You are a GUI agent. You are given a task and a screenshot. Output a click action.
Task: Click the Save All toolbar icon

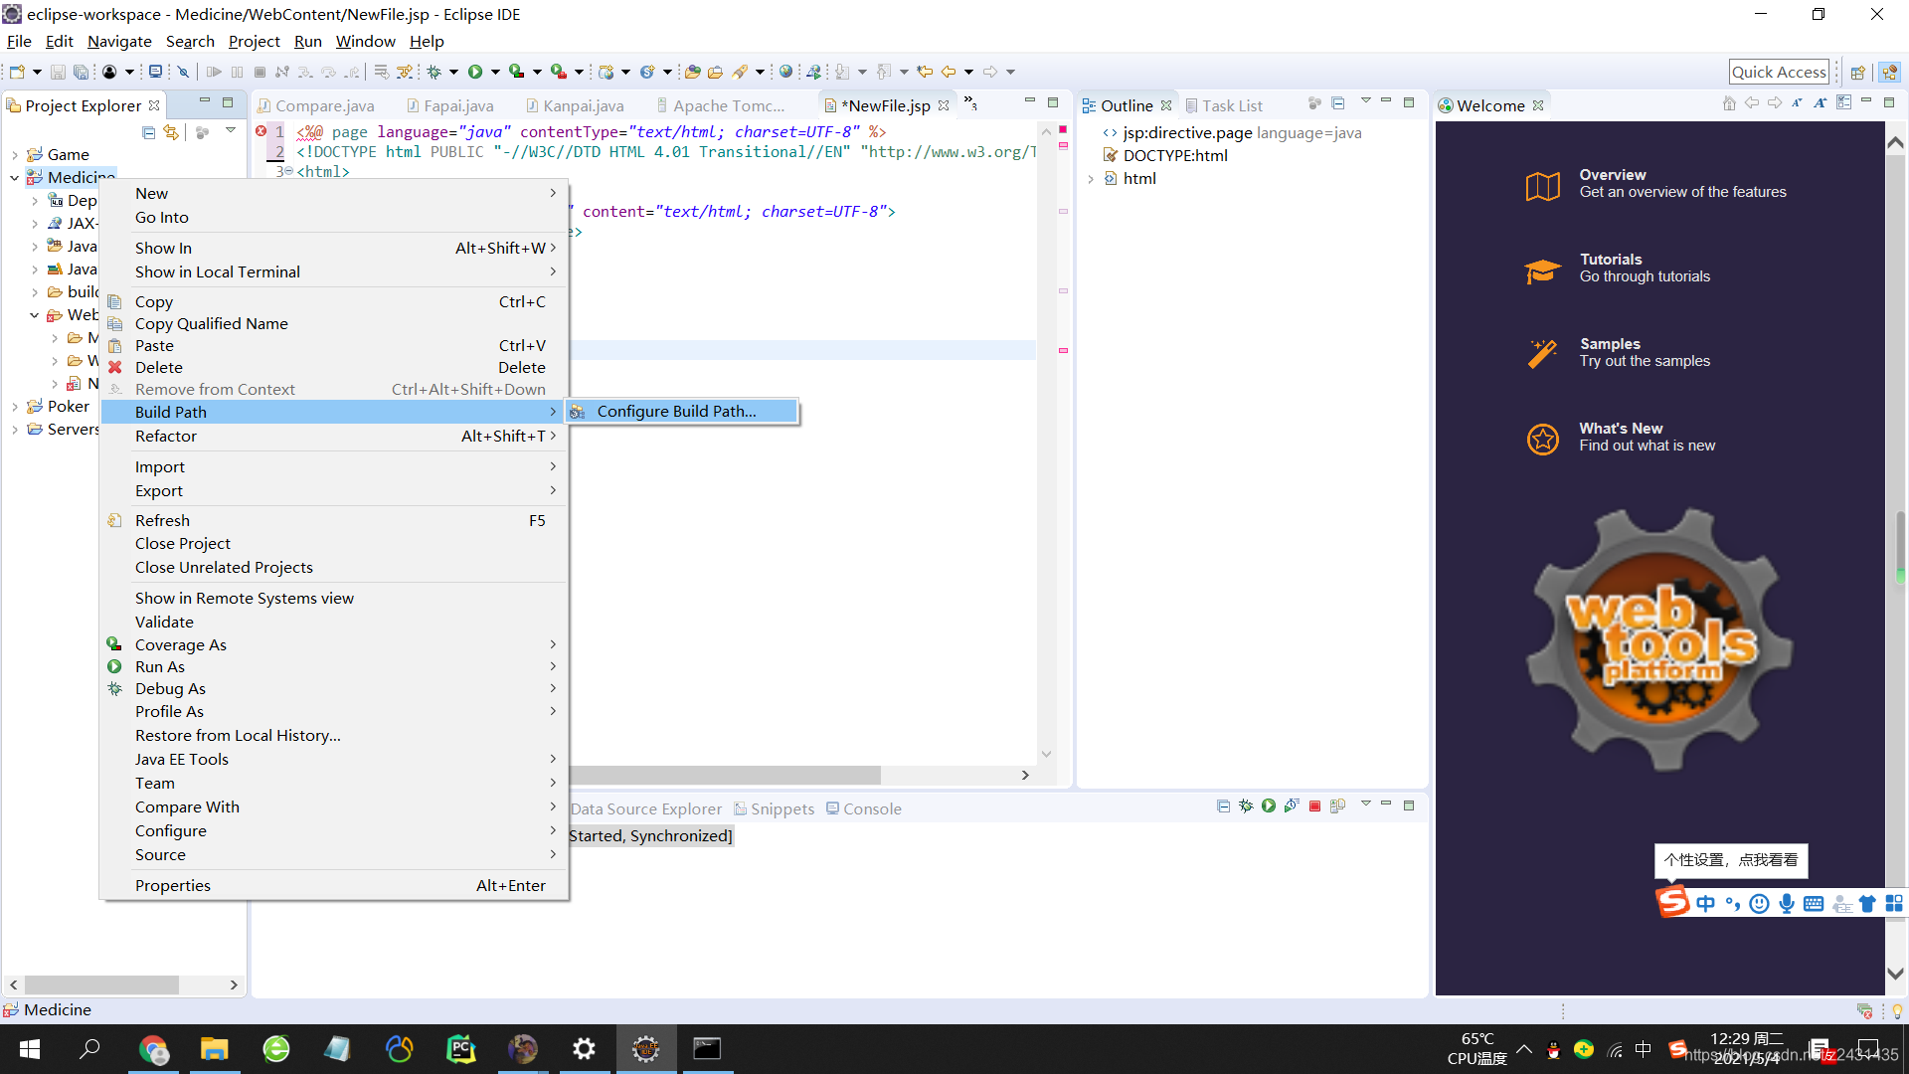81,72
